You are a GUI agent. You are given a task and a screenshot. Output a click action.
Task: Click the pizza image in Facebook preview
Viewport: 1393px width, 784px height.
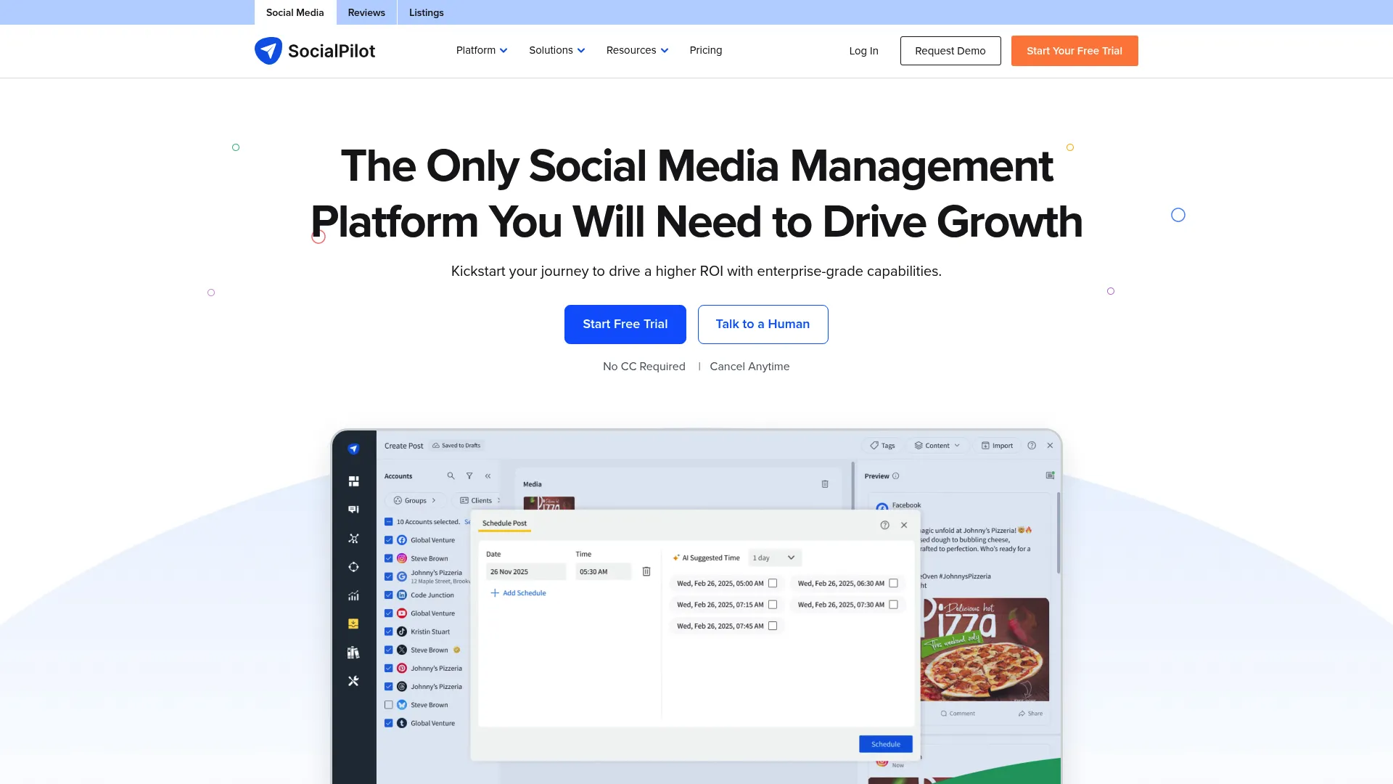[985, 649]
